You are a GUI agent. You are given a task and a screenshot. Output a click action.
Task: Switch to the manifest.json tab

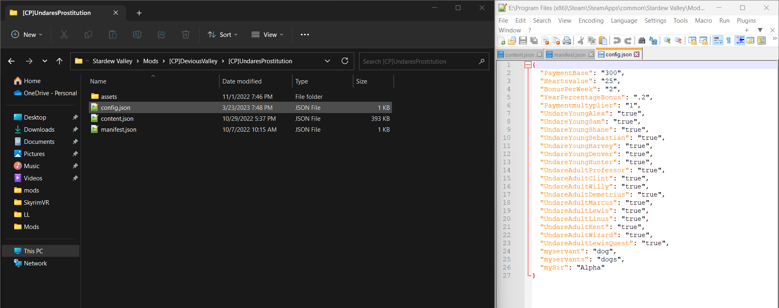click(569, 55)
